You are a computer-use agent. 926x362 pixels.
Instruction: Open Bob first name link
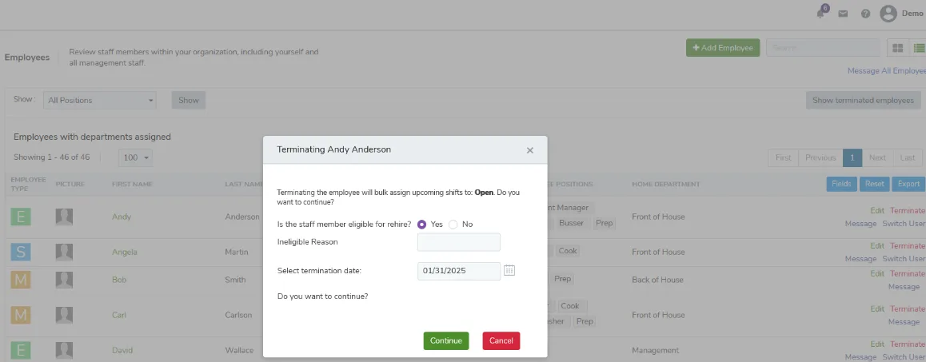pos(118,280)
